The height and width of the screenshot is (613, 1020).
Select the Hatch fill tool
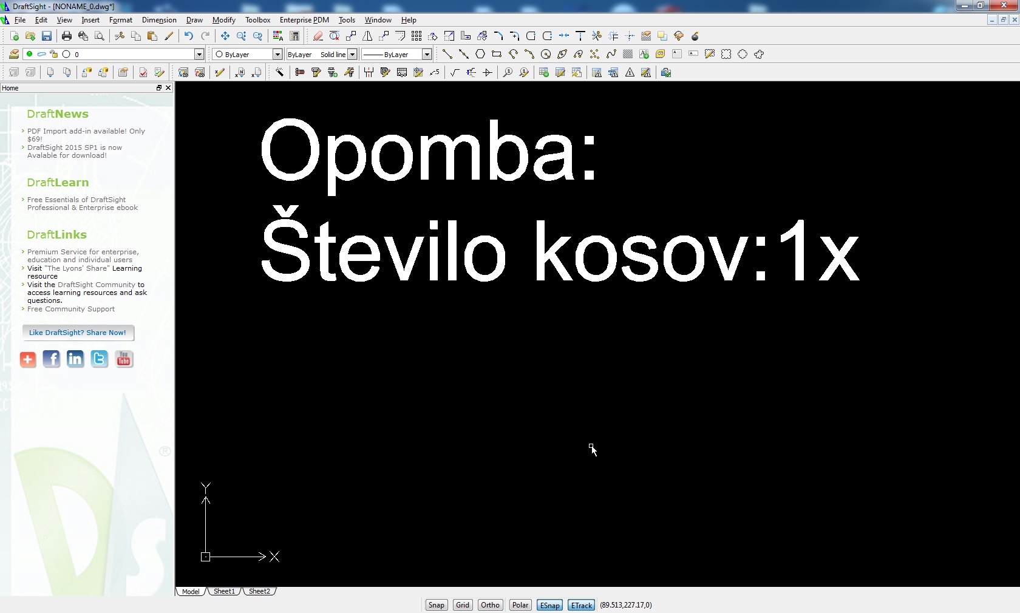click(628, 55)
